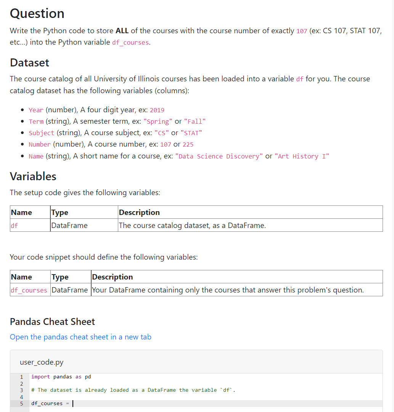Select the import pandas as pd statement
This screenshot has width=394, height=412.
61,376
